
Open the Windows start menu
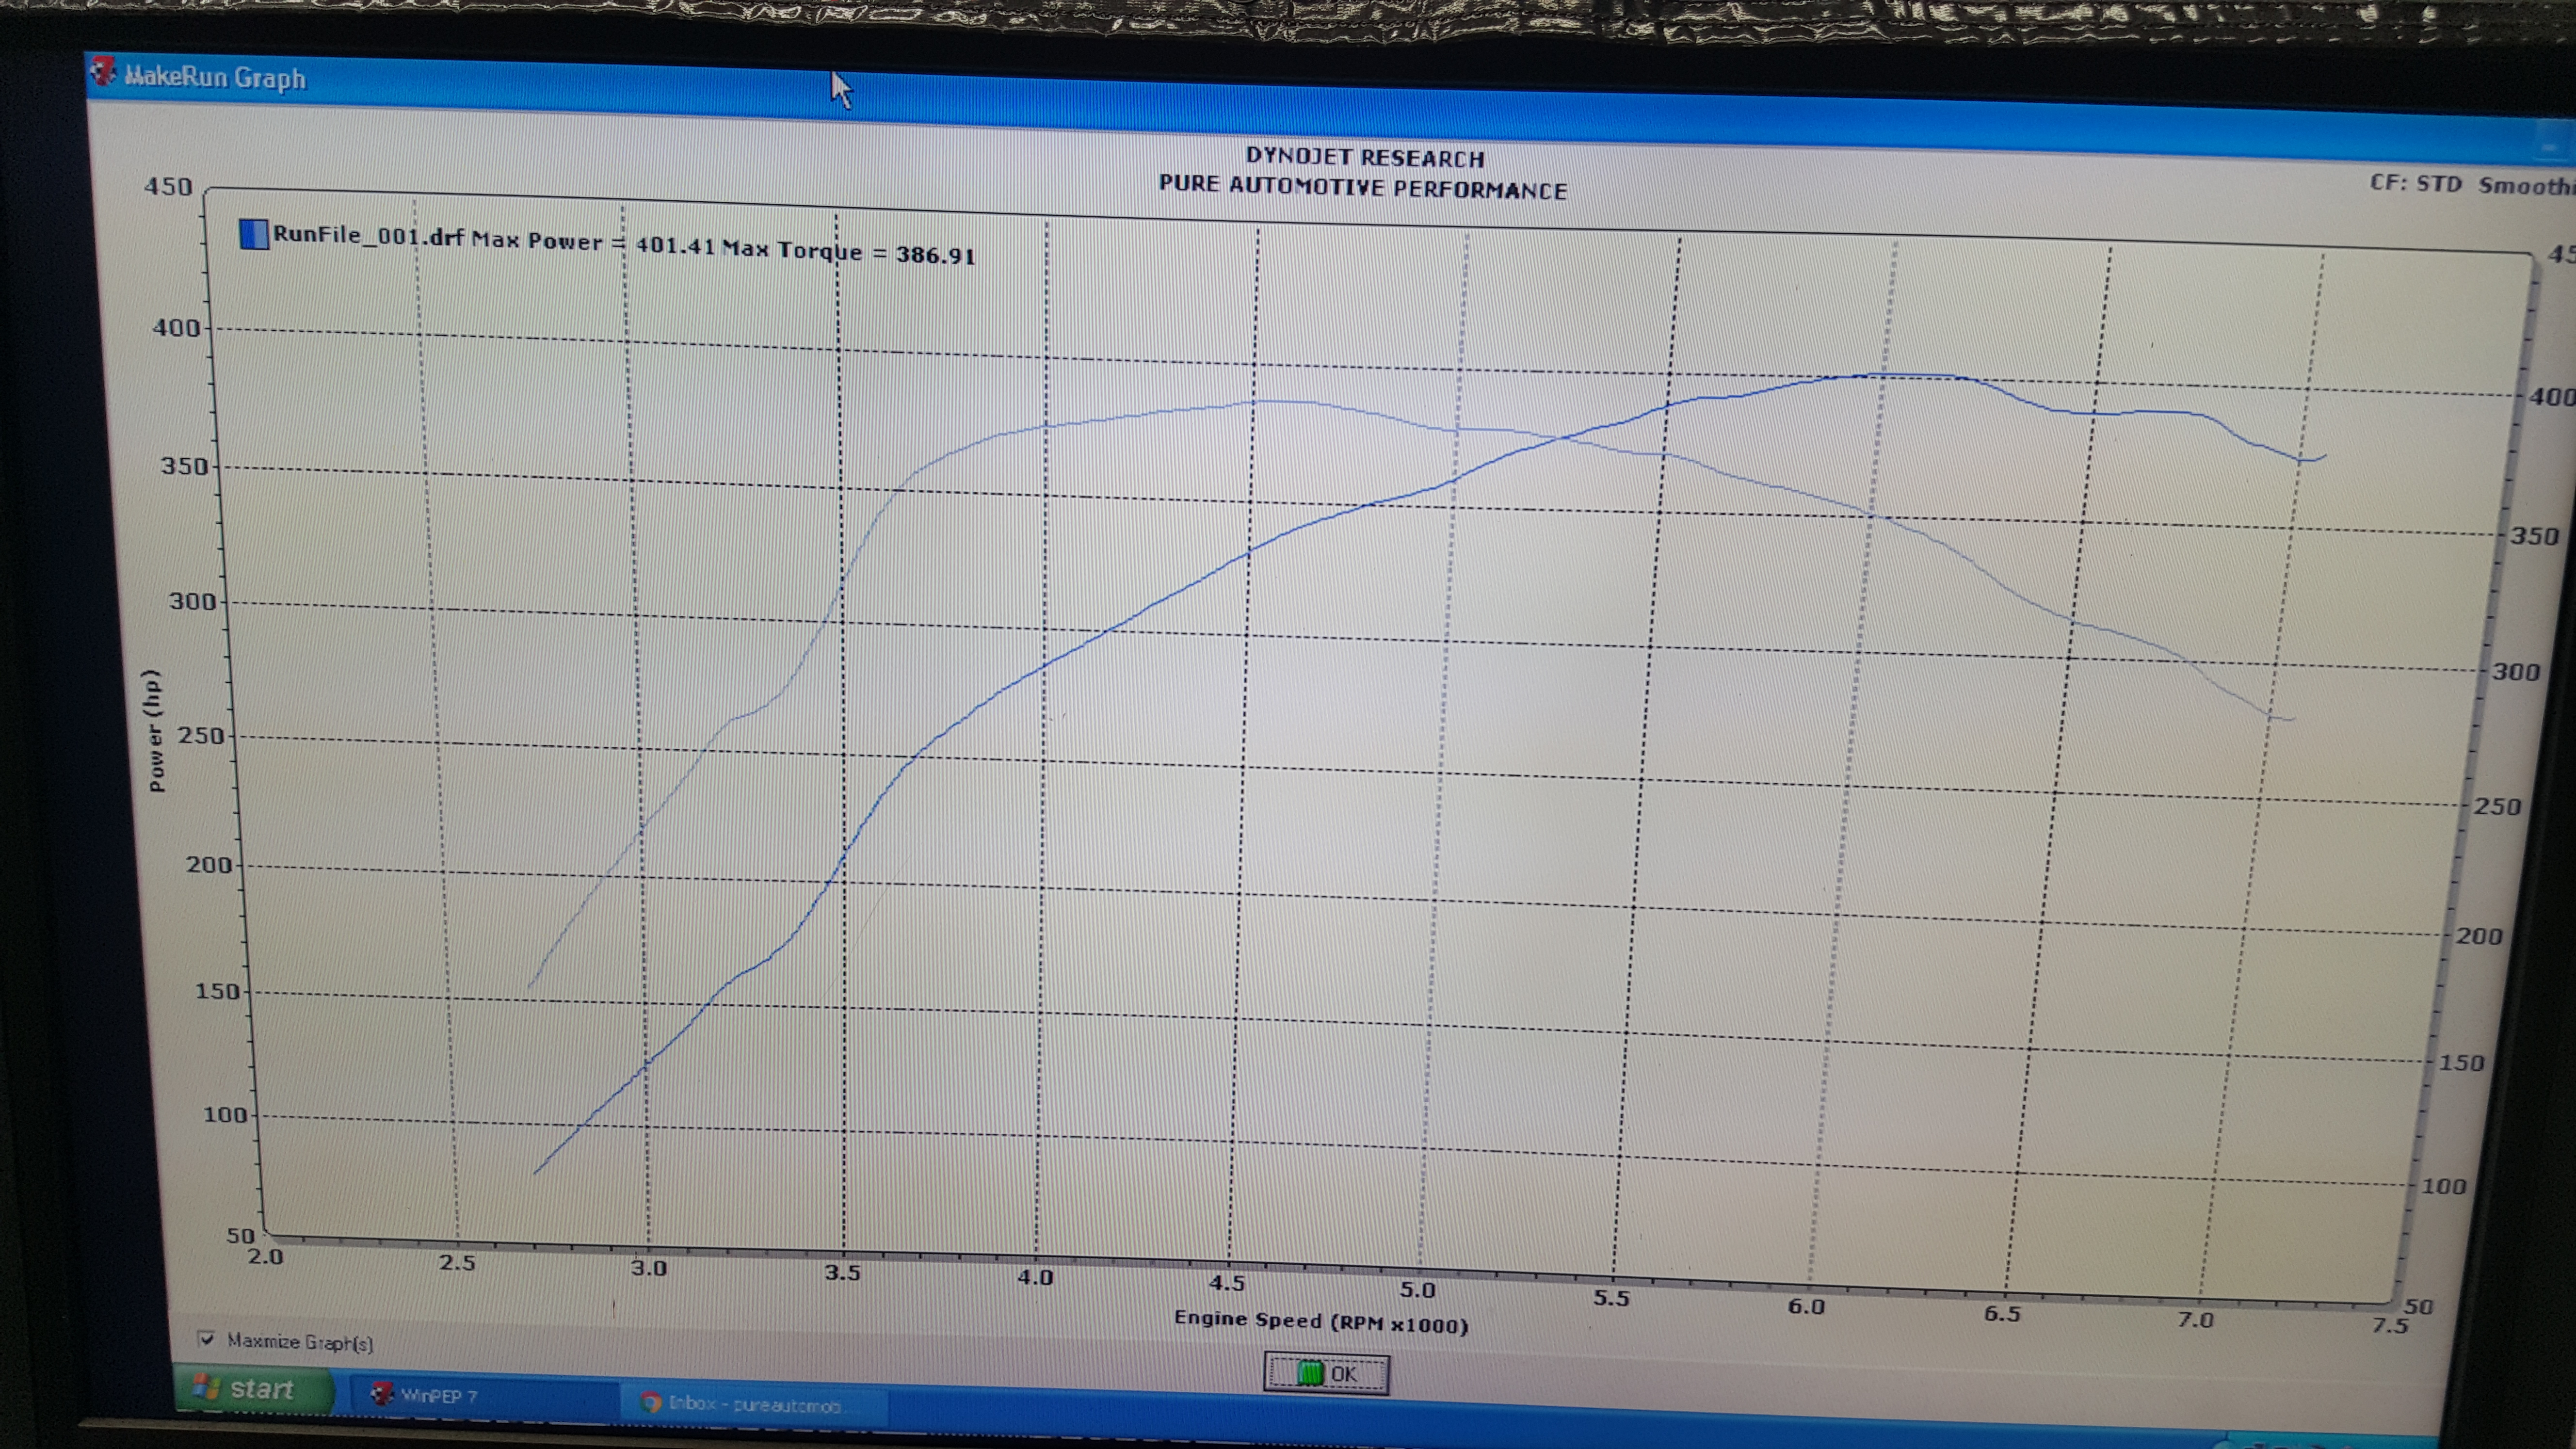[254, 1388]
